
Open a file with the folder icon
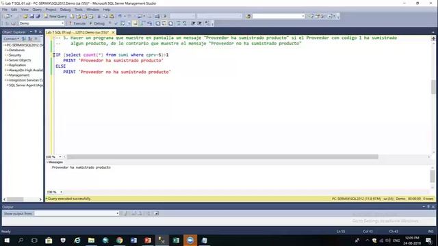pos(25,16)
